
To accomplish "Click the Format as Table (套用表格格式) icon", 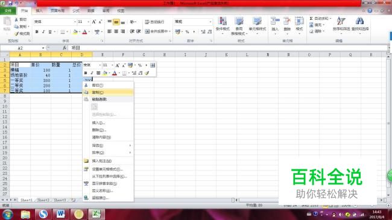I will [x=239, y=21].
